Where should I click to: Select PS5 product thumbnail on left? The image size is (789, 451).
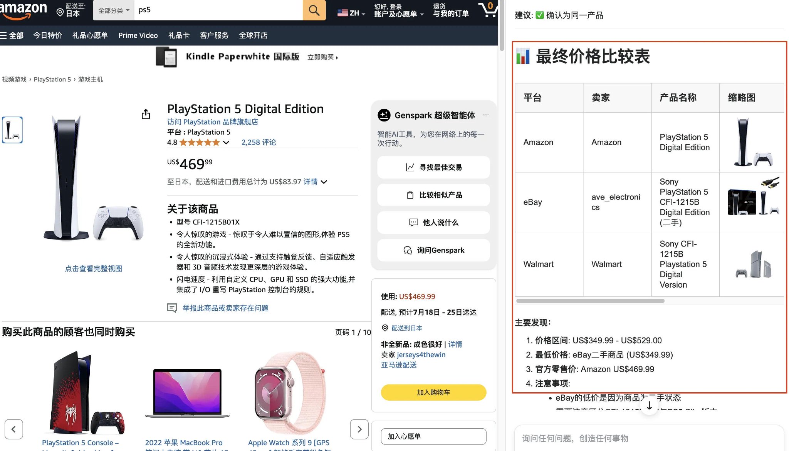pyautogui.click(x=12, y=130)
